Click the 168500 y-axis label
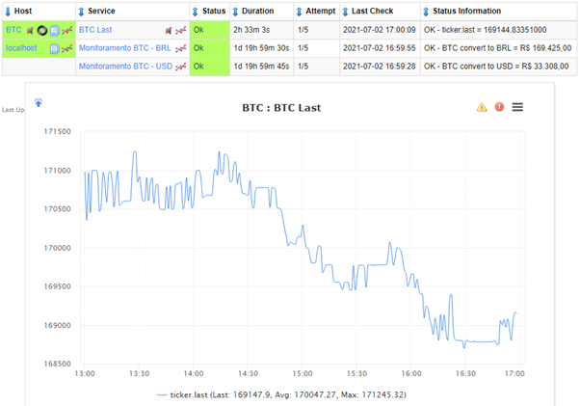 58,364
